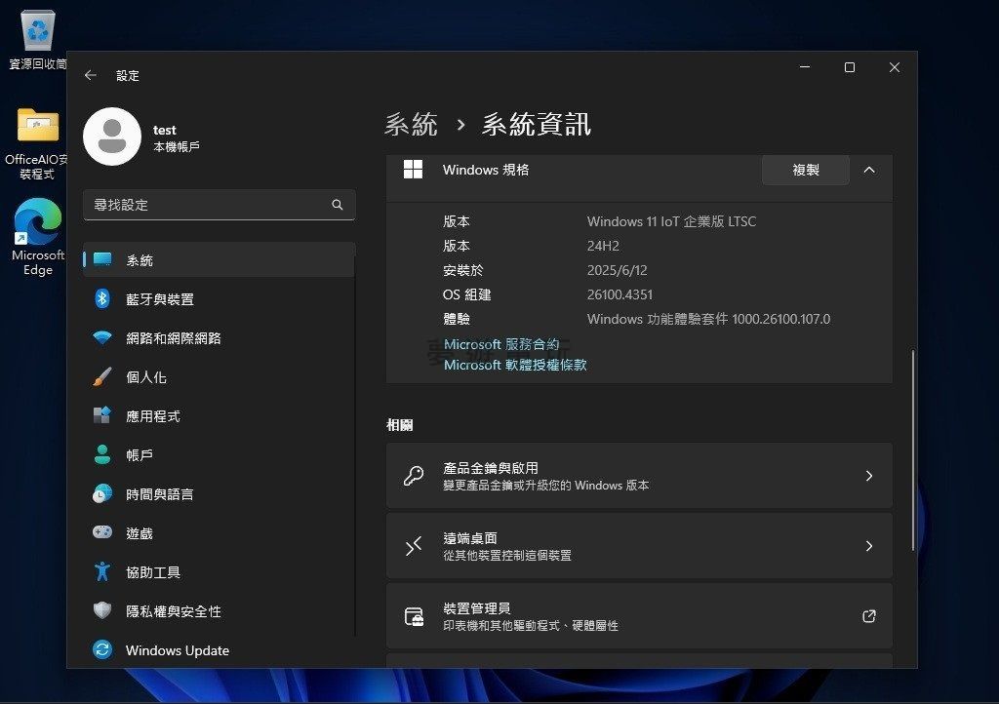Open the 遠端桌面 card
999x704 pixels.
point(639,545)
